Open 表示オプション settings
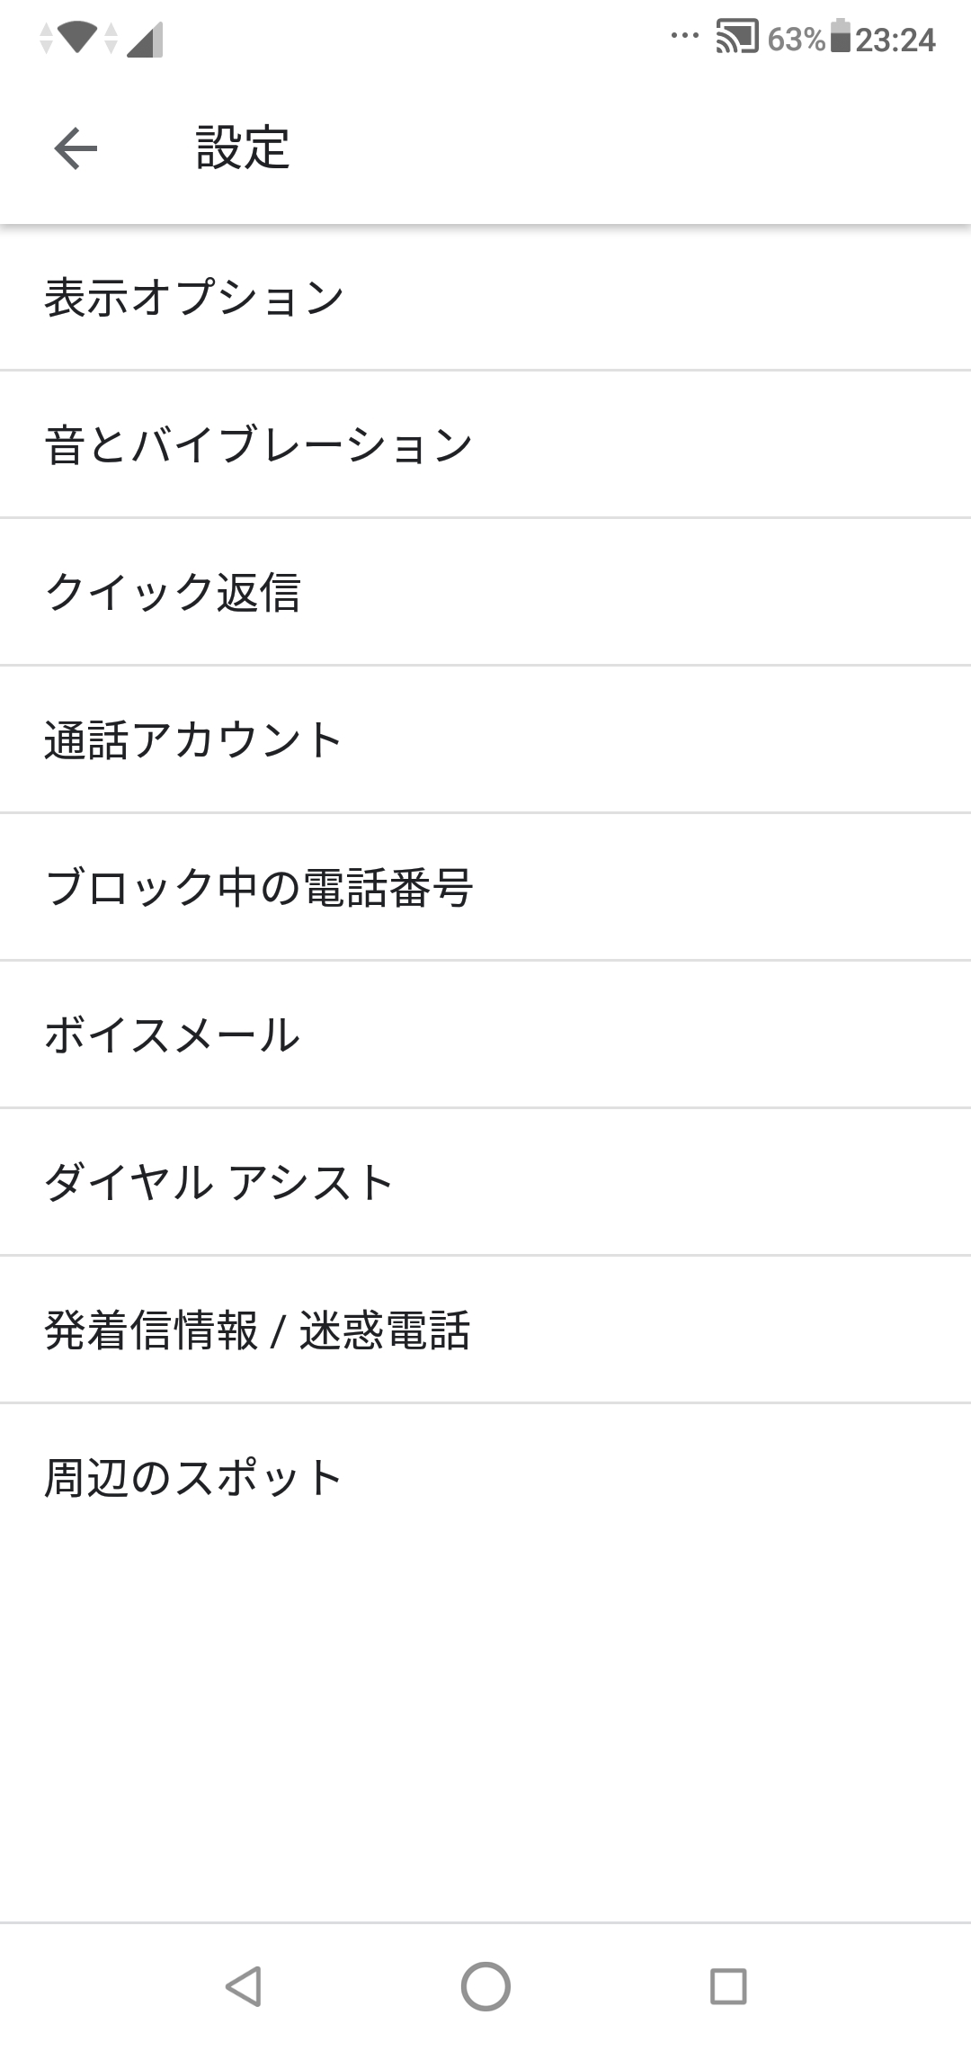The height and width of the screenshot is (2051, 971). (485, 298)
